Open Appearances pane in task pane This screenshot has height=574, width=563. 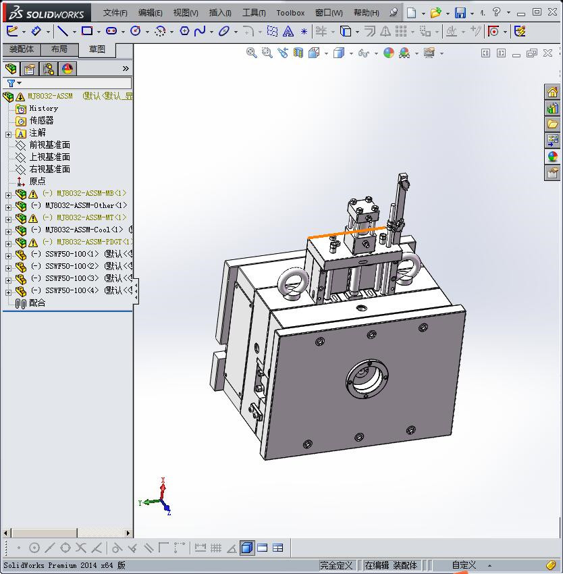click(552, 157)
